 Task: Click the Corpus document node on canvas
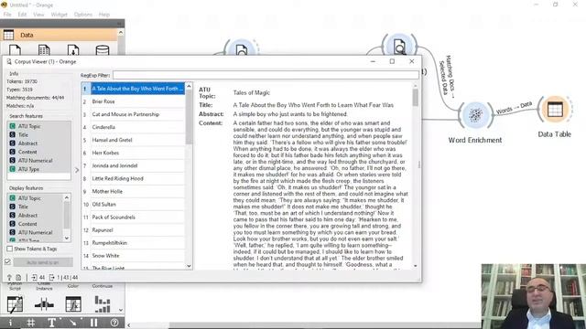coord(242,48)
